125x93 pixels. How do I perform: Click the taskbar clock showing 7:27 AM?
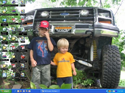click(121, 91)
